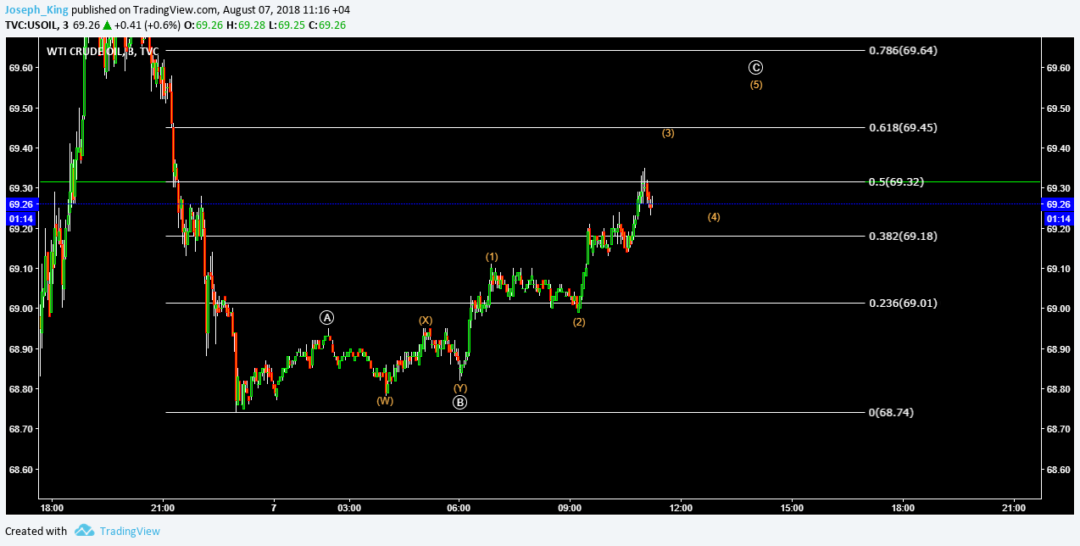Click the circled B wave label
This screenshot has width=1080, height=546.
pos(459,402)
